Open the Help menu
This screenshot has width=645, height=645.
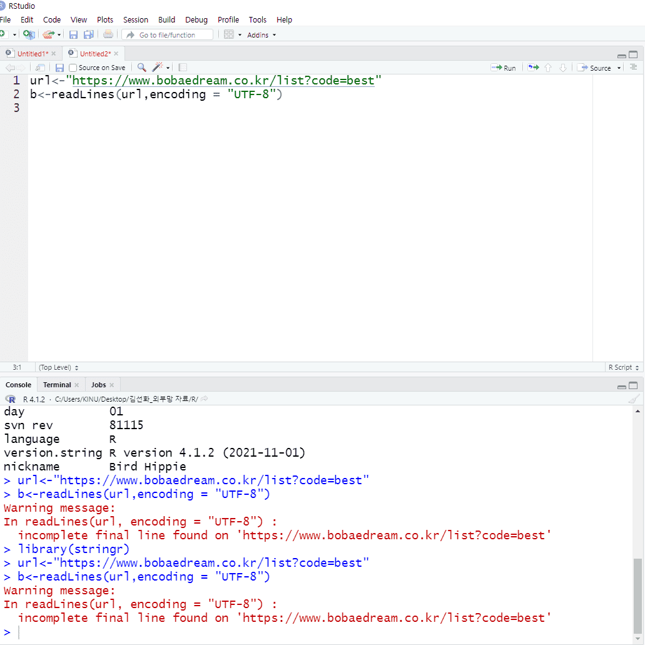pyautogui.click(x=284, y=20)
